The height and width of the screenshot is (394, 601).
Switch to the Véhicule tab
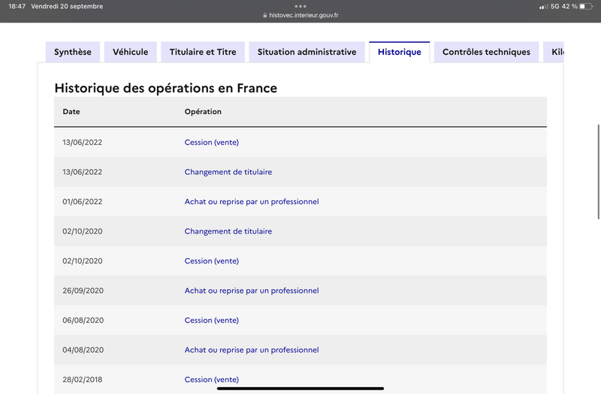[x=130, y=52]
